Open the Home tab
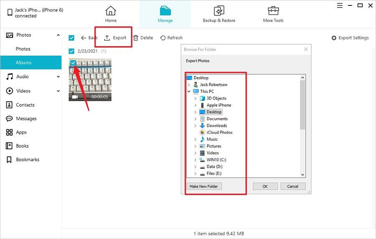376x239 pixels. point(111,14)
